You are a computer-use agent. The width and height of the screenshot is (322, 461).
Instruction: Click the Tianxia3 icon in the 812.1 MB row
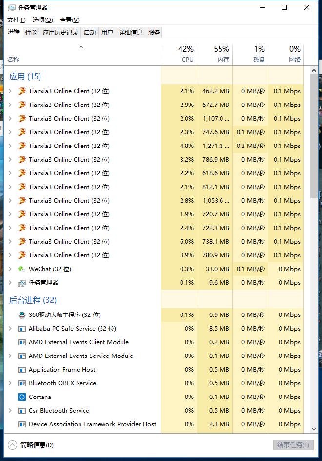pyautogui.click(x=22, y=187)
